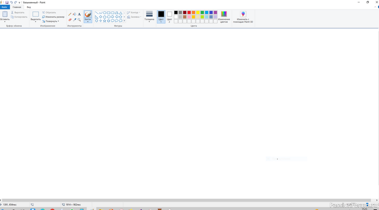Expand the Повернуть rotate dropdown
379x210 pixels.
(51, 21)
